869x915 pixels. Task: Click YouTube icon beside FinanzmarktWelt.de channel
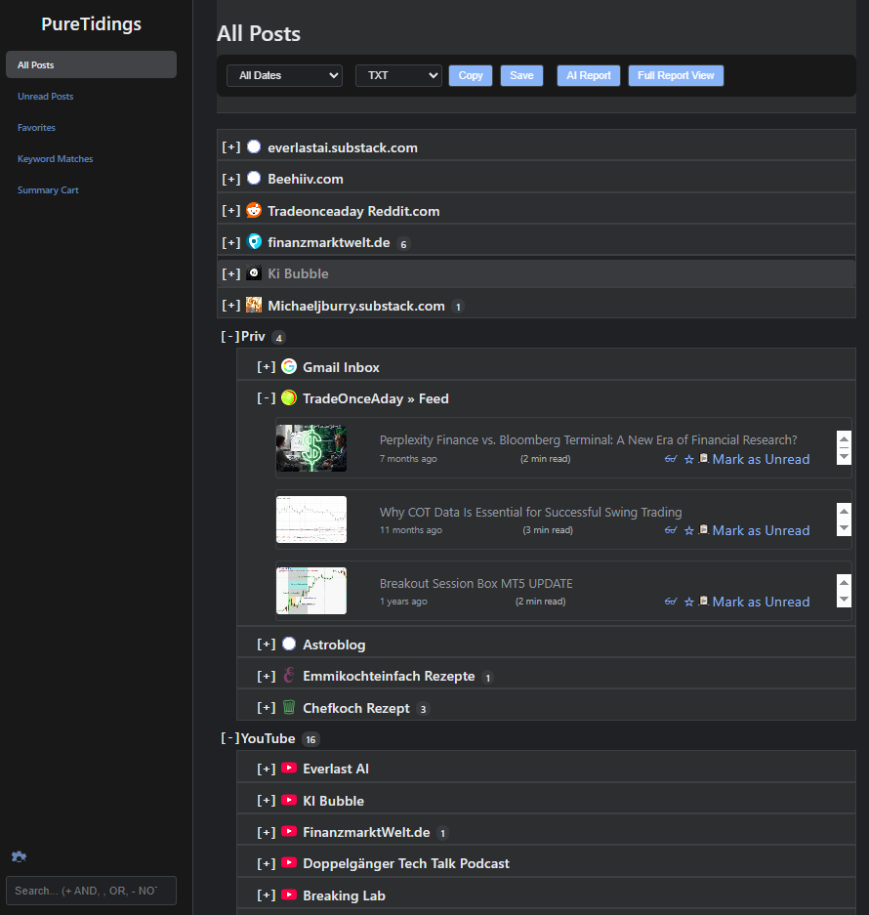(289, 832)
